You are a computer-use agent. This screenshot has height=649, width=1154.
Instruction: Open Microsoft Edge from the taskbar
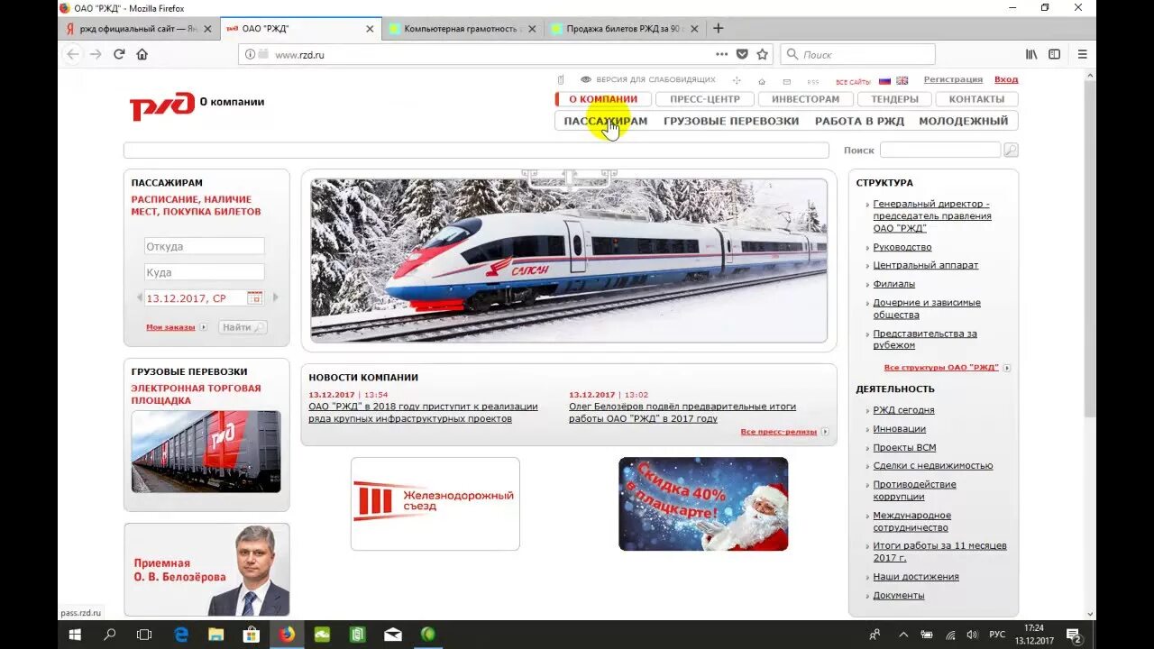coord(180,635)
